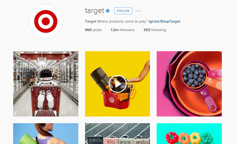Open the colorful bell peppers post
The width and height of the screenshot is (237, 144).
point(189,133)
